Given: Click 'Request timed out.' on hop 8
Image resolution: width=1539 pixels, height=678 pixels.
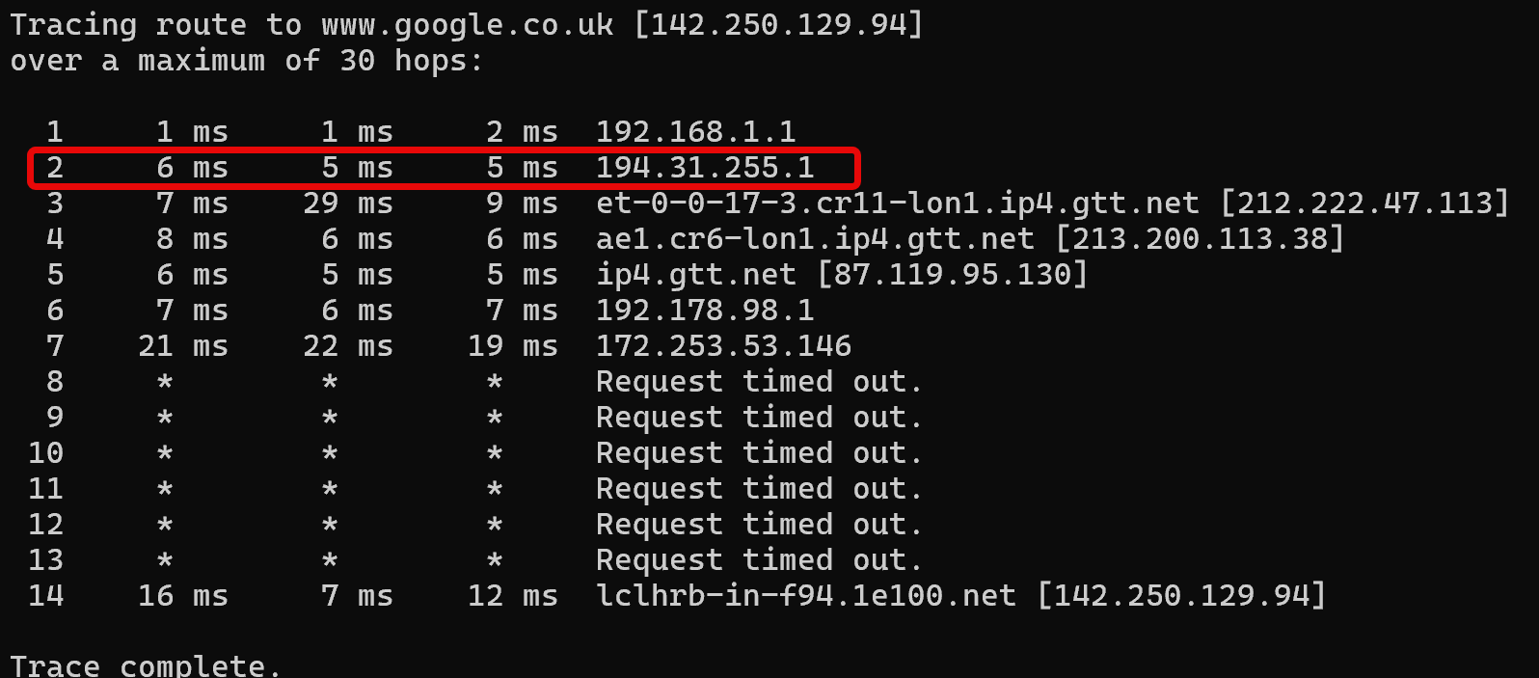Looking at the screenshot, I should (759, 381).
